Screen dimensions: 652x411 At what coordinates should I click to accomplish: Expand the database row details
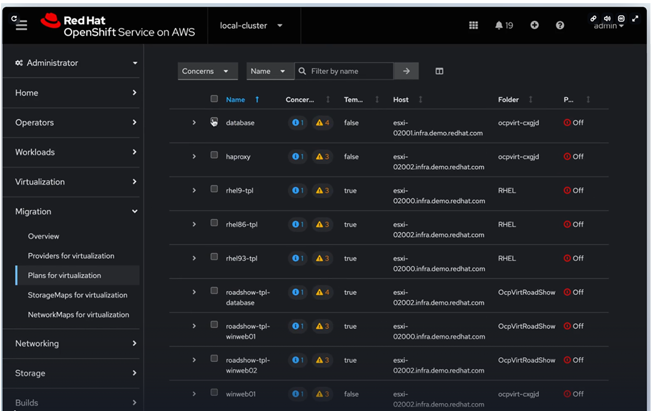click(194, 123)
